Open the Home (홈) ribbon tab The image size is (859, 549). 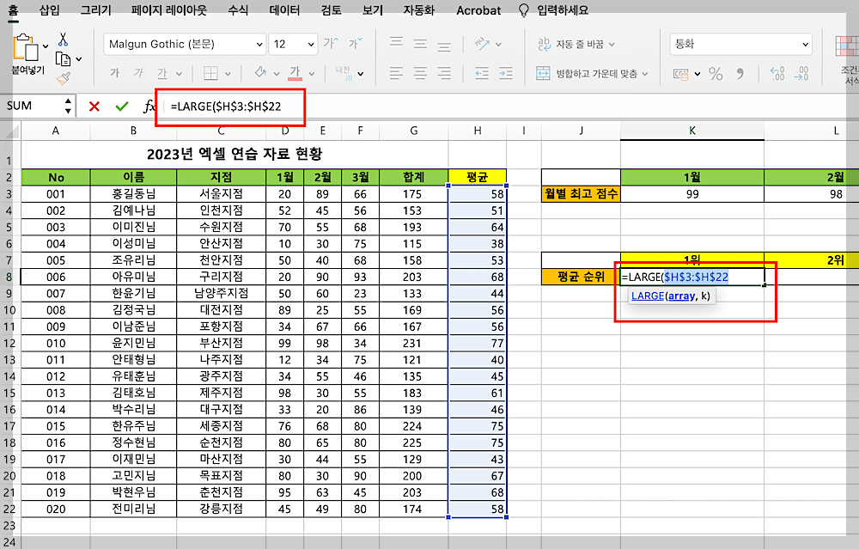click(x=13, y=9)
